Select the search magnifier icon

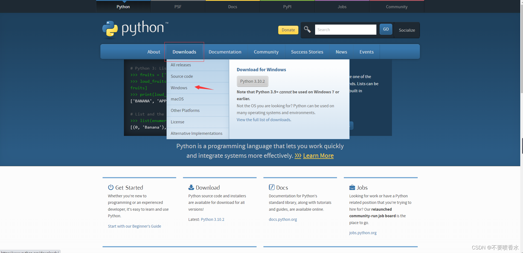(x=307, y=29)
